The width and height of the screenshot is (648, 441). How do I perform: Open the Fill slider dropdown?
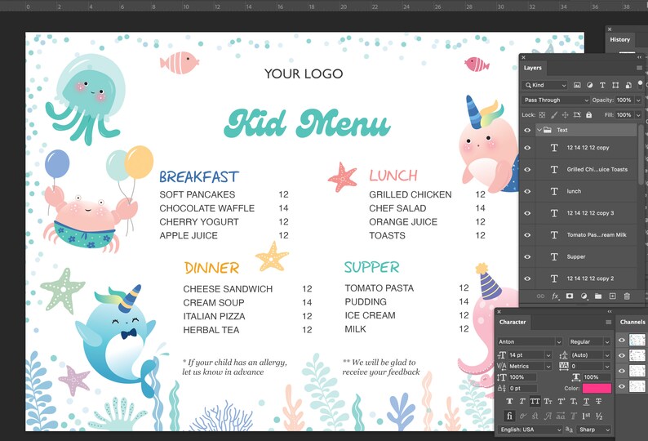click(x=638, y=115)
